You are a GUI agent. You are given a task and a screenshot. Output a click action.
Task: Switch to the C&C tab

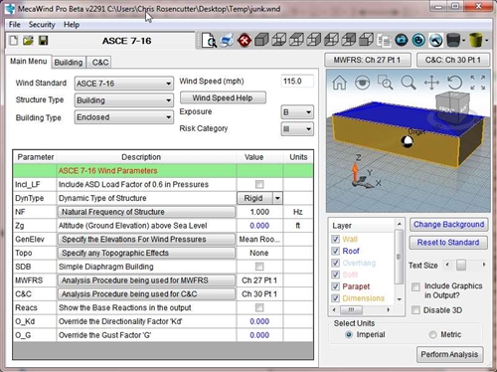point(100,63)
